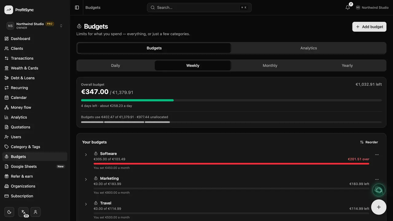Click the user profile icon button
The height and width of the screenshot is (221, 393).
pos(35,212)
